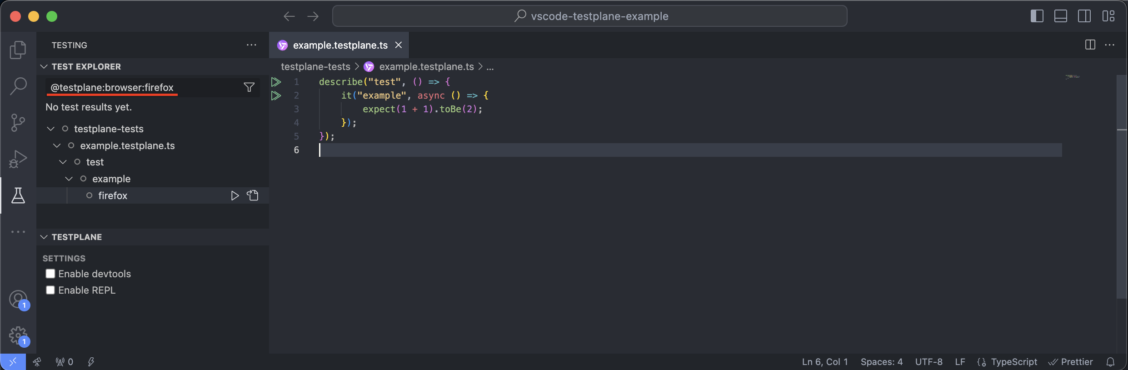The image size is (1128, 370).
Task: Open Source Control view
Action: (x=18, y=122)
